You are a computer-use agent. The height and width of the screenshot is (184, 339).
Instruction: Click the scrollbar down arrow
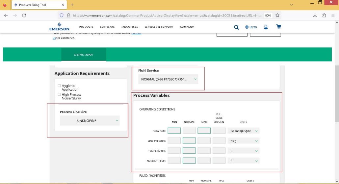(x=337, y=181)
